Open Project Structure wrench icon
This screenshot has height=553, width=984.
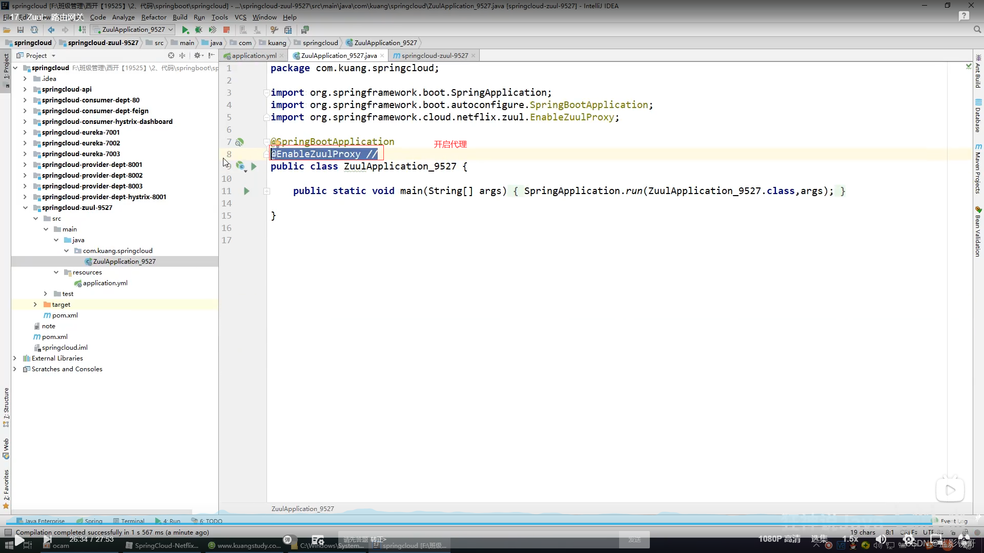274,30
